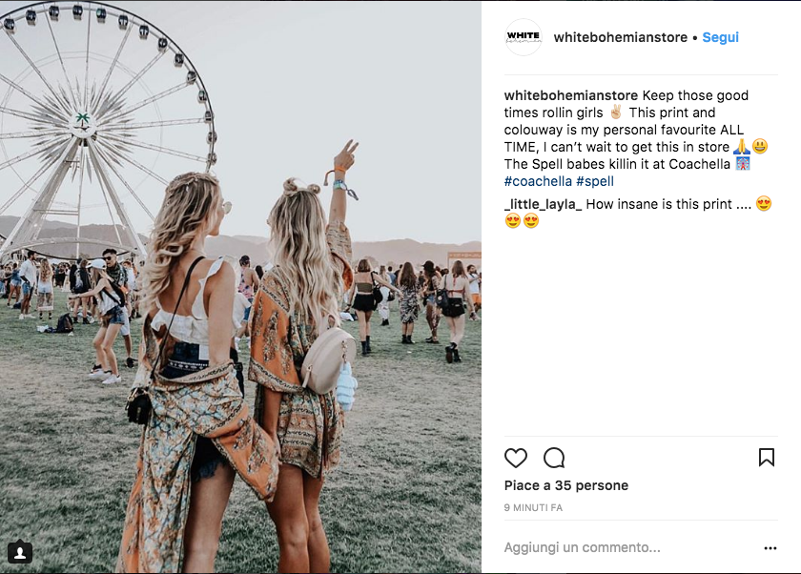
Task: Open the three-dot more options menu
Action: [x=770, y=548]
